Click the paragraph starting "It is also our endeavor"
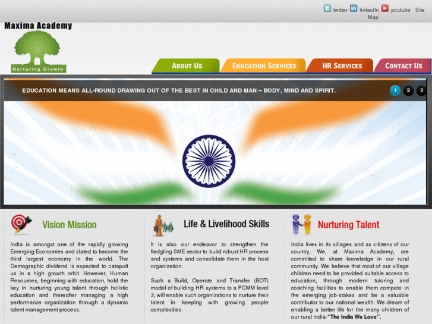This screenshot has width=432, height=324. click(209, 255)
